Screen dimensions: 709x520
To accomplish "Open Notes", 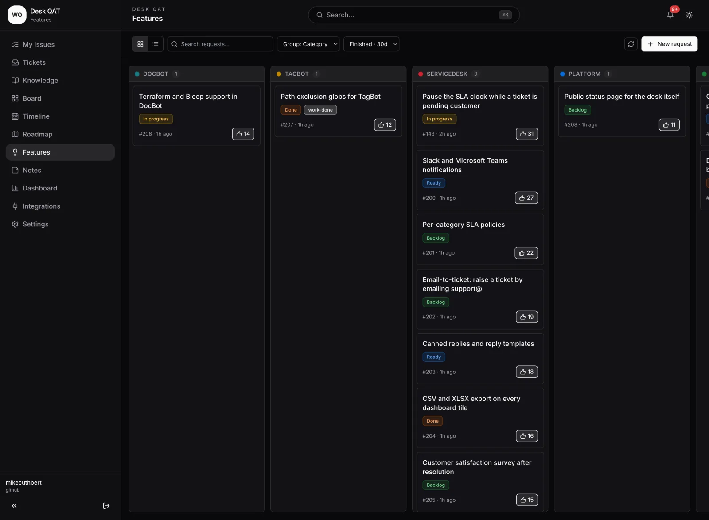I will coord(60,170).
